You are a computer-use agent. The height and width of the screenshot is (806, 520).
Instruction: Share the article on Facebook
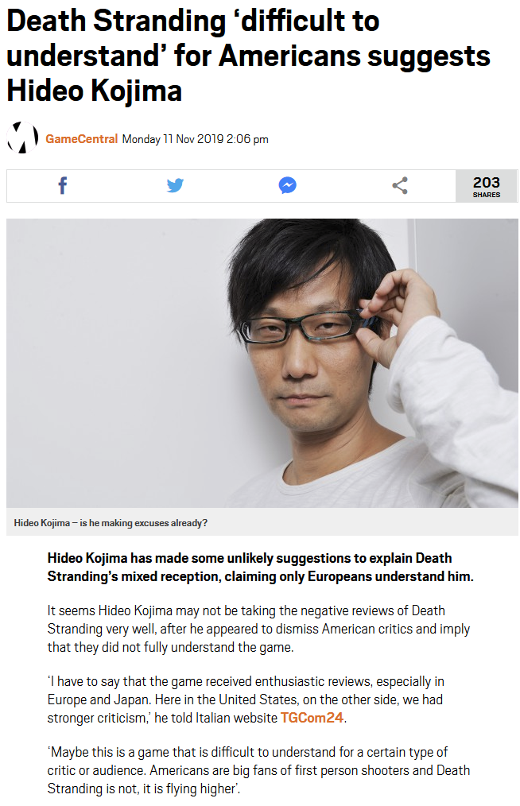click(63, 185)
